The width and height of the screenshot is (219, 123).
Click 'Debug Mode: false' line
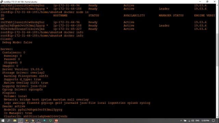pyautogui.click(x=17, y=42)
